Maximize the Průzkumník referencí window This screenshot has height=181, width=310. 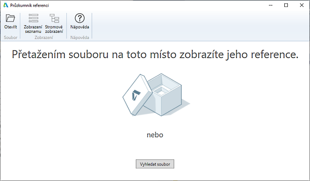tap(286, 5)
